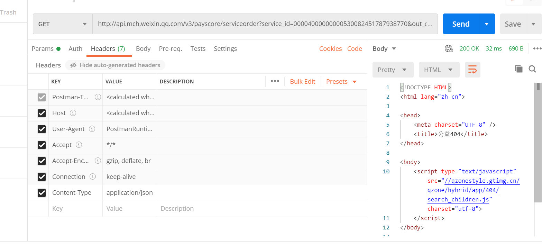Viewport: 542px width, 245px height.
Task: Open the HTML format dropdown
Action: (x=439, y=70)
